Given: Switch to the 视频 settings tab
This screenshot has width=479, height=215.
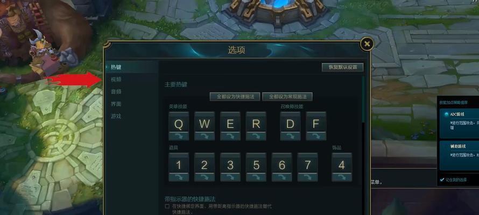Looking at the screenshot, I should tap(116, 80).
